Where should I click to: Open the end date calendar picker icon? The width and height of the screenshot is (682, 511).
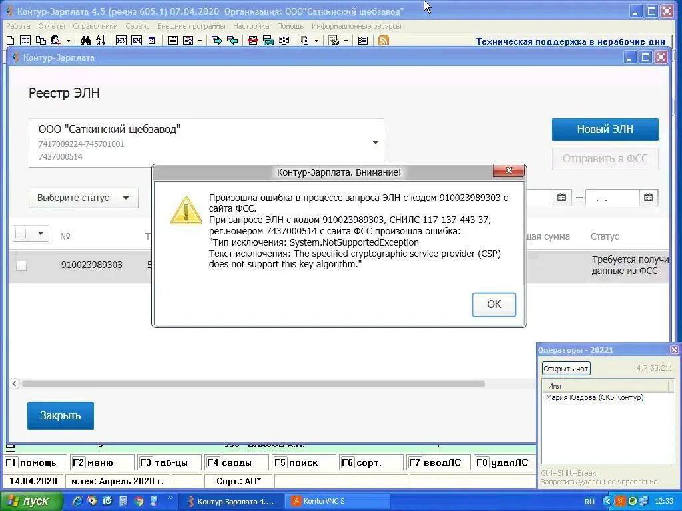click(648, 197)
